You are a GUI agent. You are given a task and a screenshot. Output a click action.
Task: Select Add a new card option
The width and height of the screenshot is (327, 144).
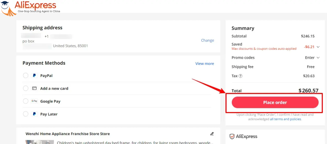coord(26,88)
